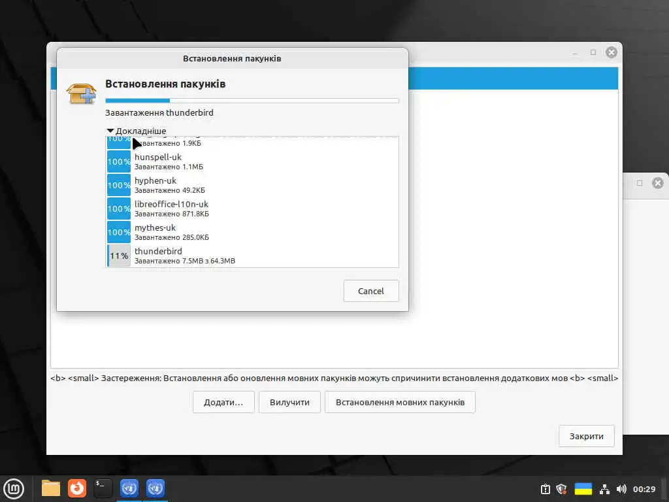
Task: Open the clock showing 00:29
Action: click(644, 489)
